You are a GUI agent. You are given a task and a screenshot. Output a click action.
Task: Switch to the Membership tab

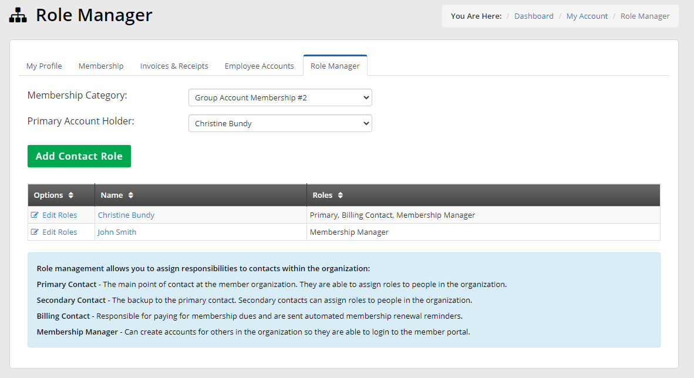(101, 66)
